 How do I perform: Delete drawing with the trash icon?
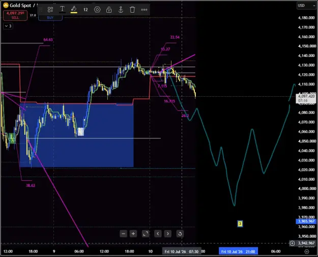tap(132, 10)
